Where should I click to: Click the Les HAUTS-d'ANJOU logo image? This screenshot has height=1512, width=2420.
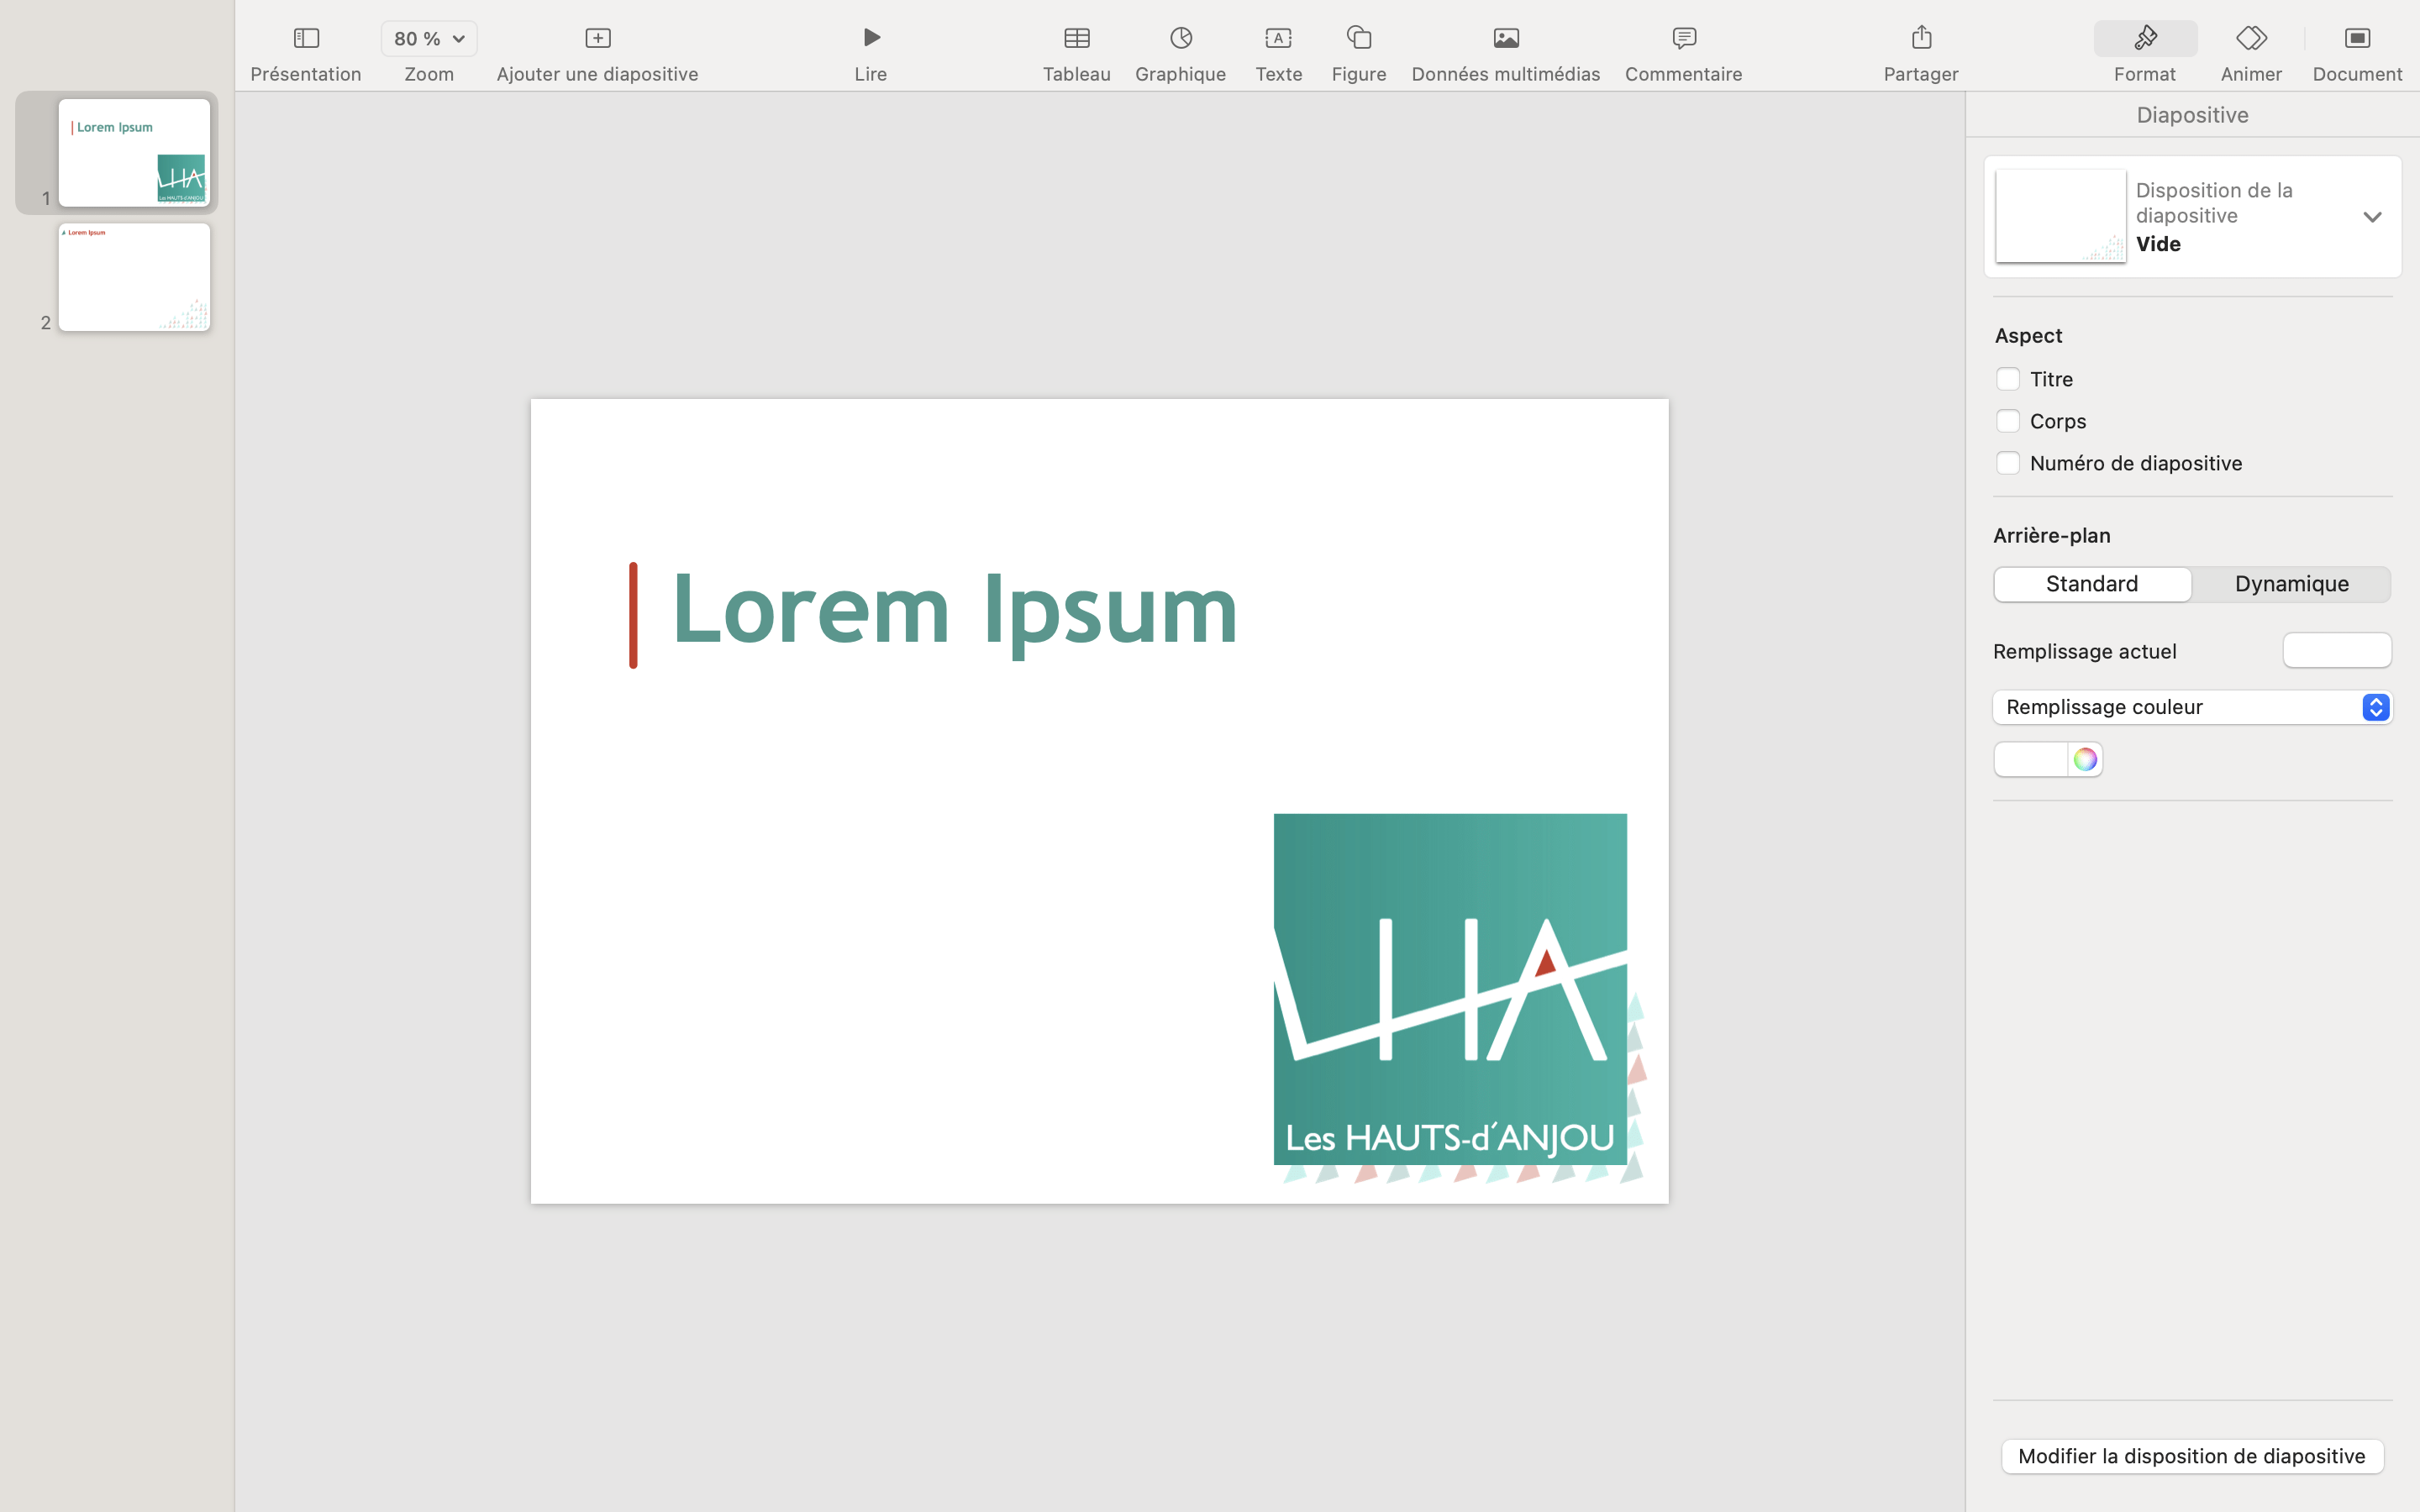[1449, 989]
